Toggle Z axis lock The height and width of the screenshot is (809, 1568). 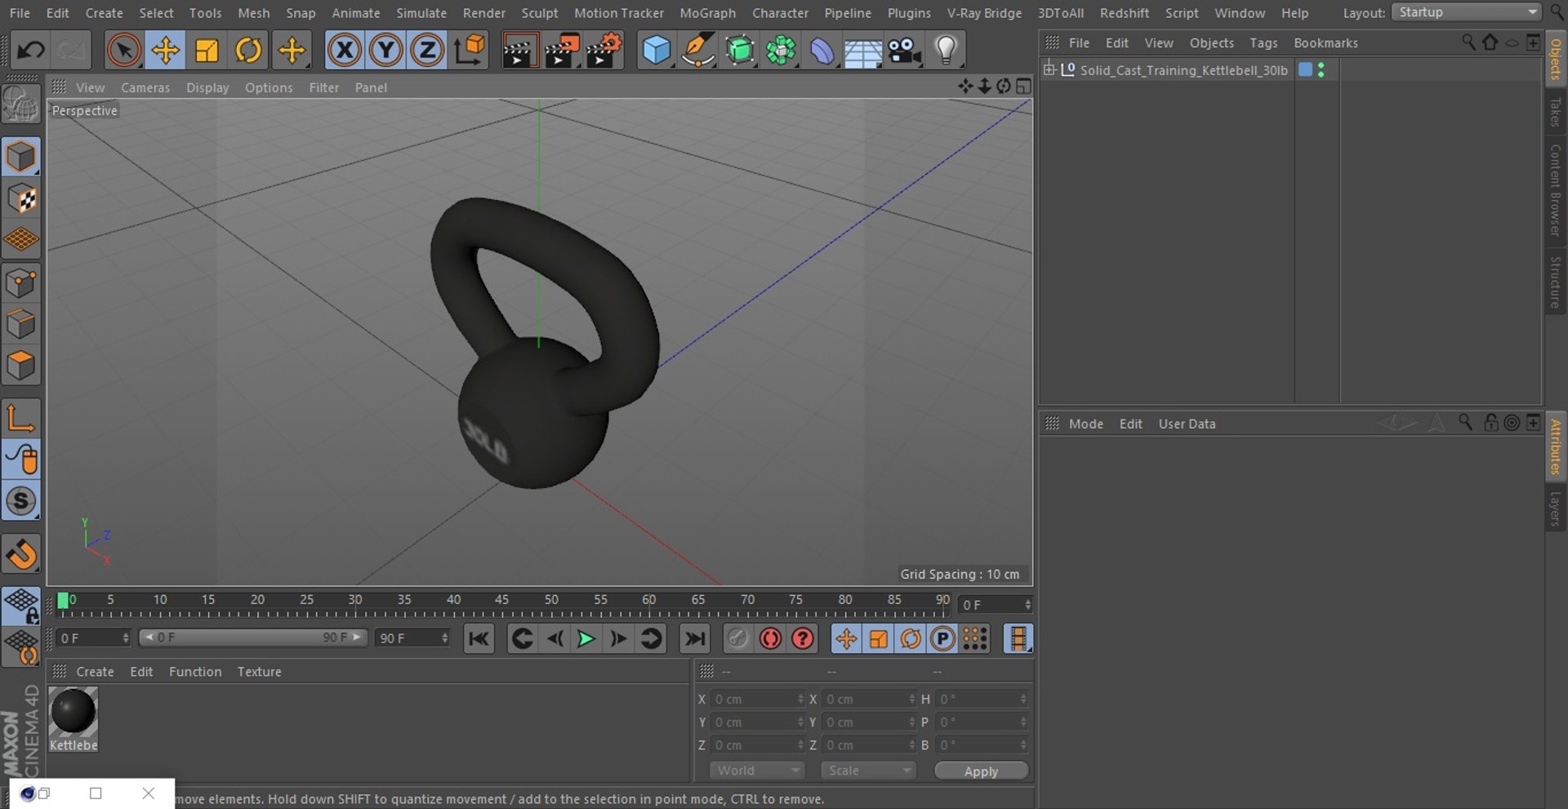427,51
